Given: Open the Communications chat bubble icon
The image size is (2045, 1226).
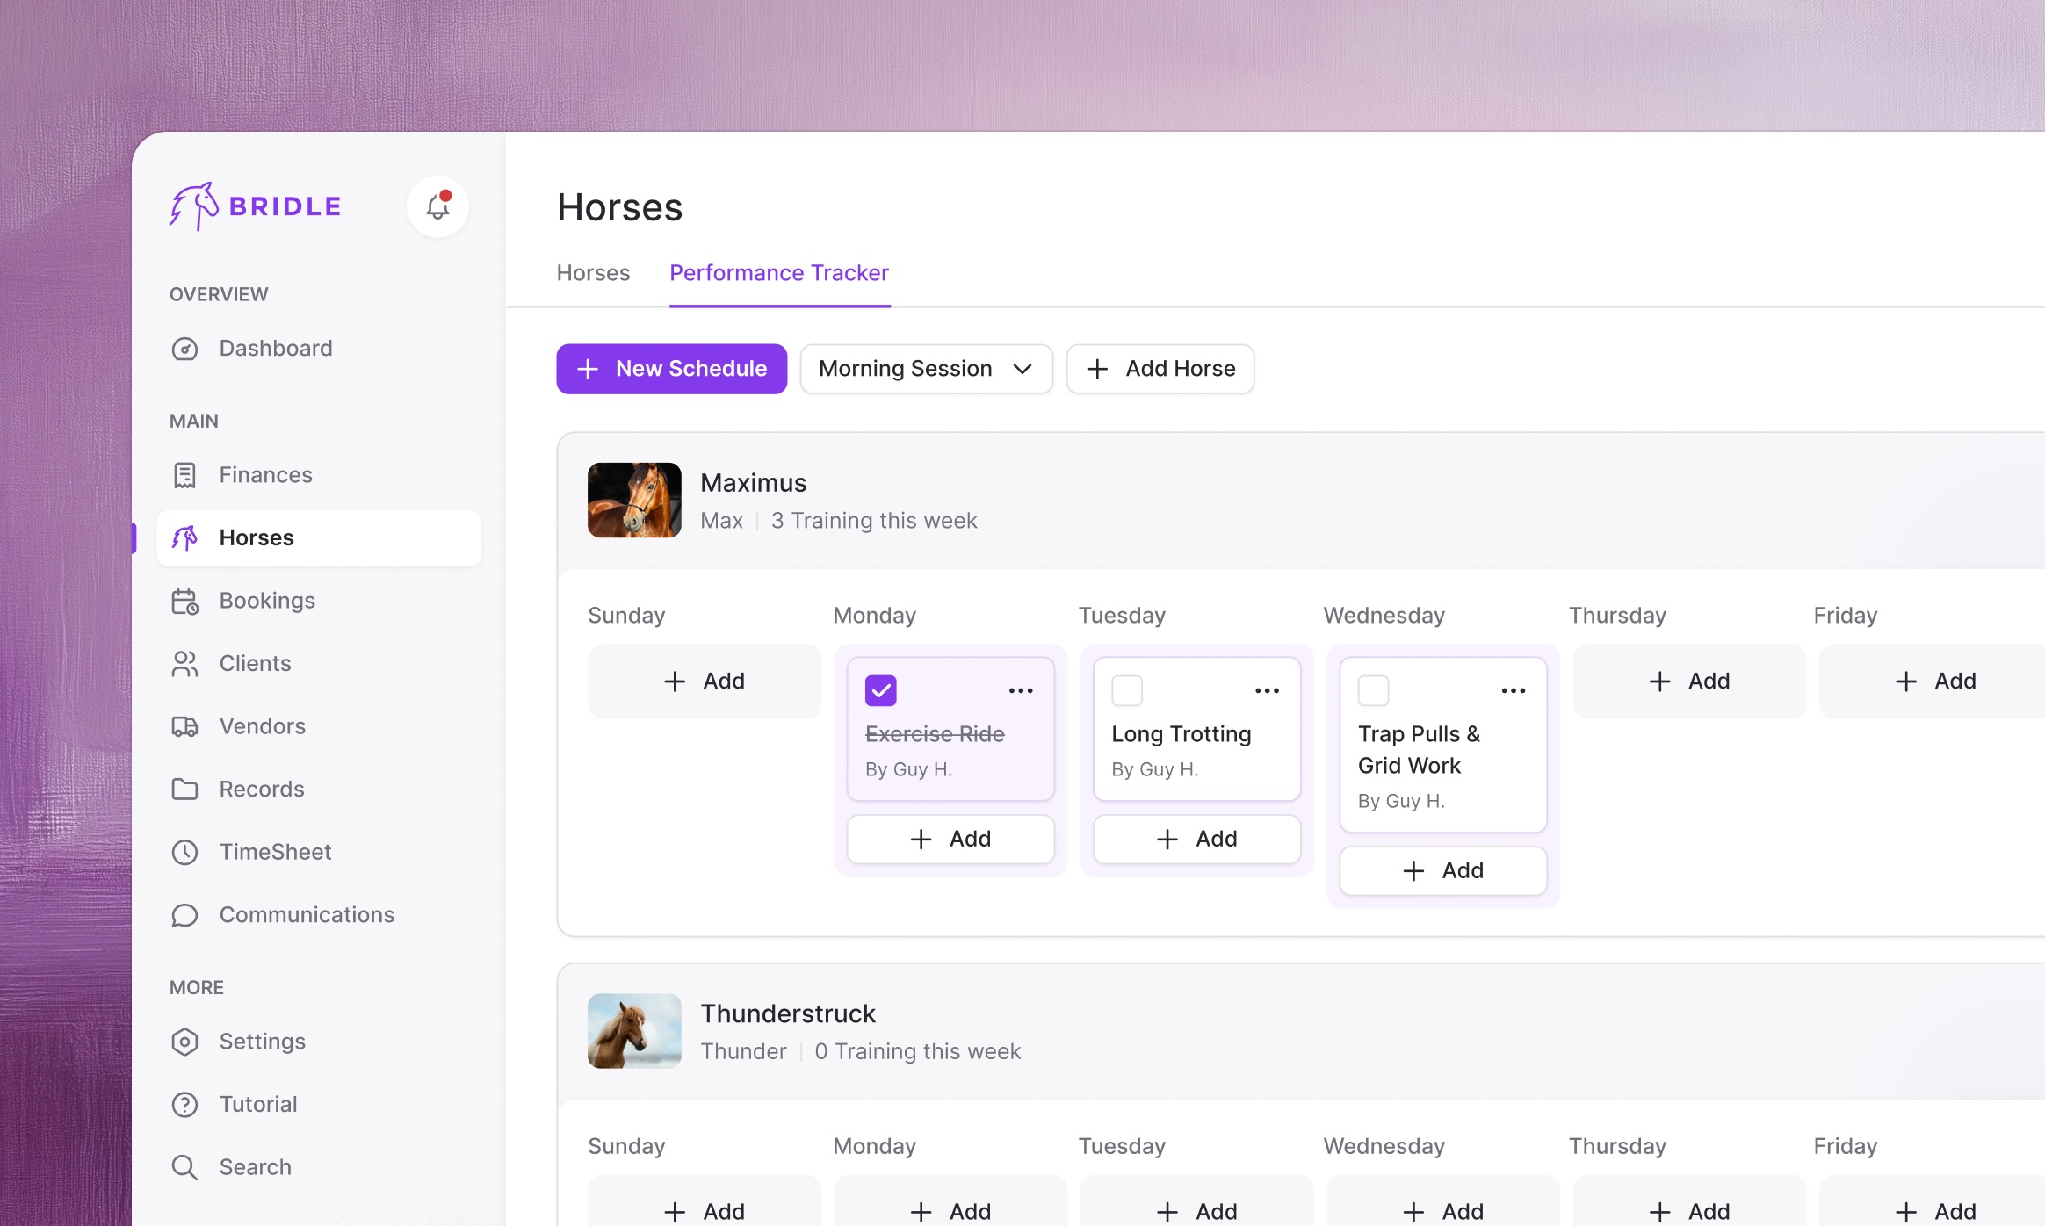Looking at the screenshot, I should 184,915.
